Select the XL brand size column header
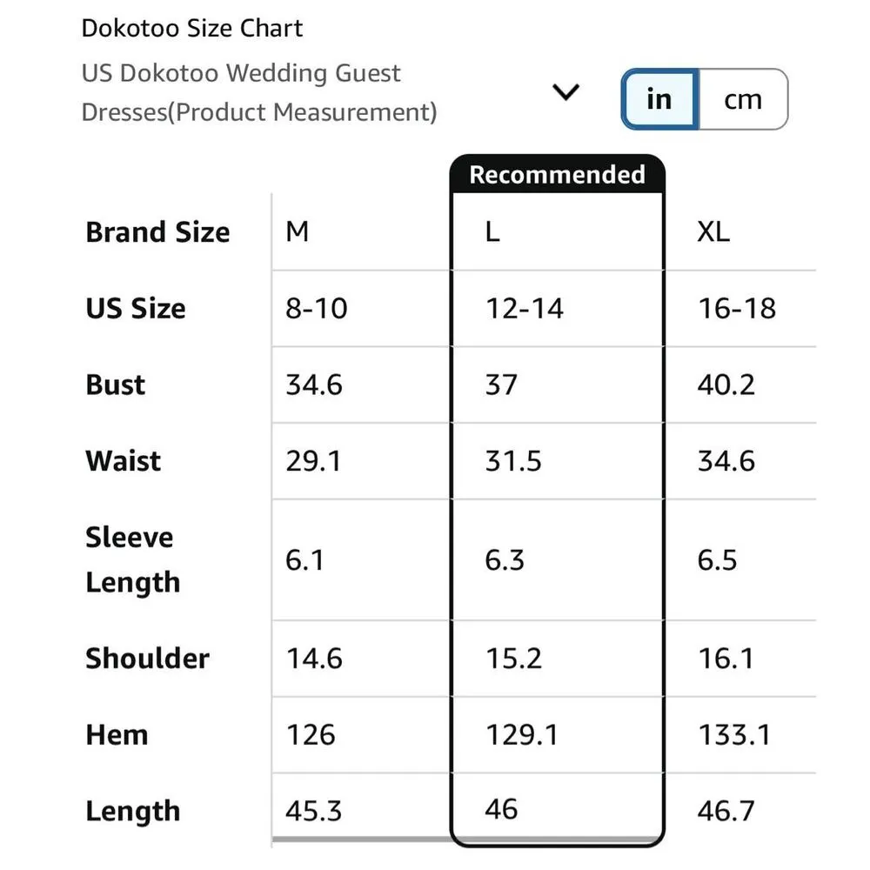The height and width of the screenshot is (870, 870). 713,232
